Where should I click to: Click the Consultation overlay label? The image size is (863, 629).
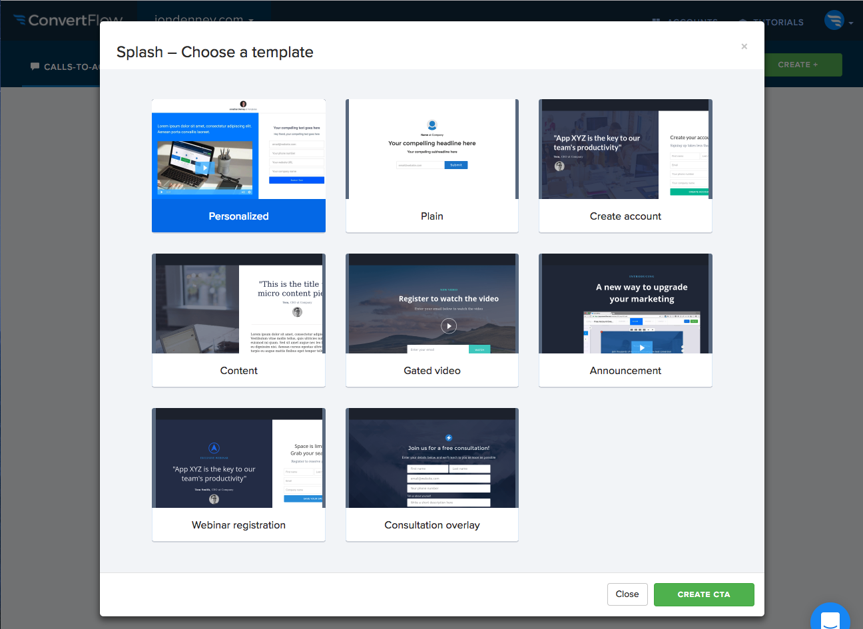[x=432, y=525]
